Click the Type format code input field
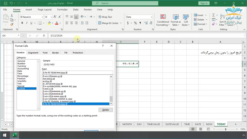The image size is (247, 139). 77,73
